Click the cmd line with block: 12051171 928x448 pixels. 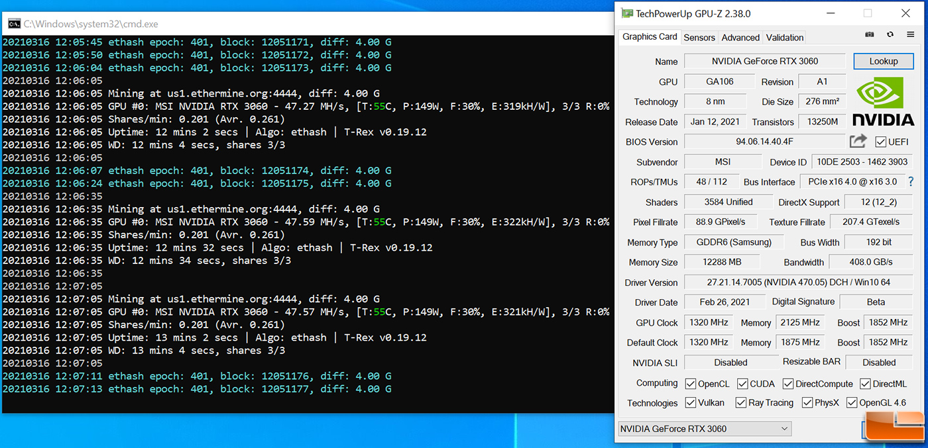click(x=197, y=42)
